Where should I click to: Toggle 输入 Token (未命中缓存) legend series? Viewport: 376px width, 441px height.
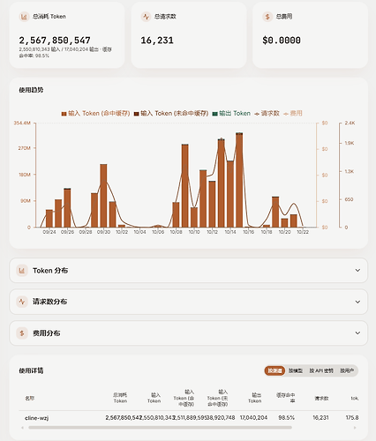coord(171,114)
